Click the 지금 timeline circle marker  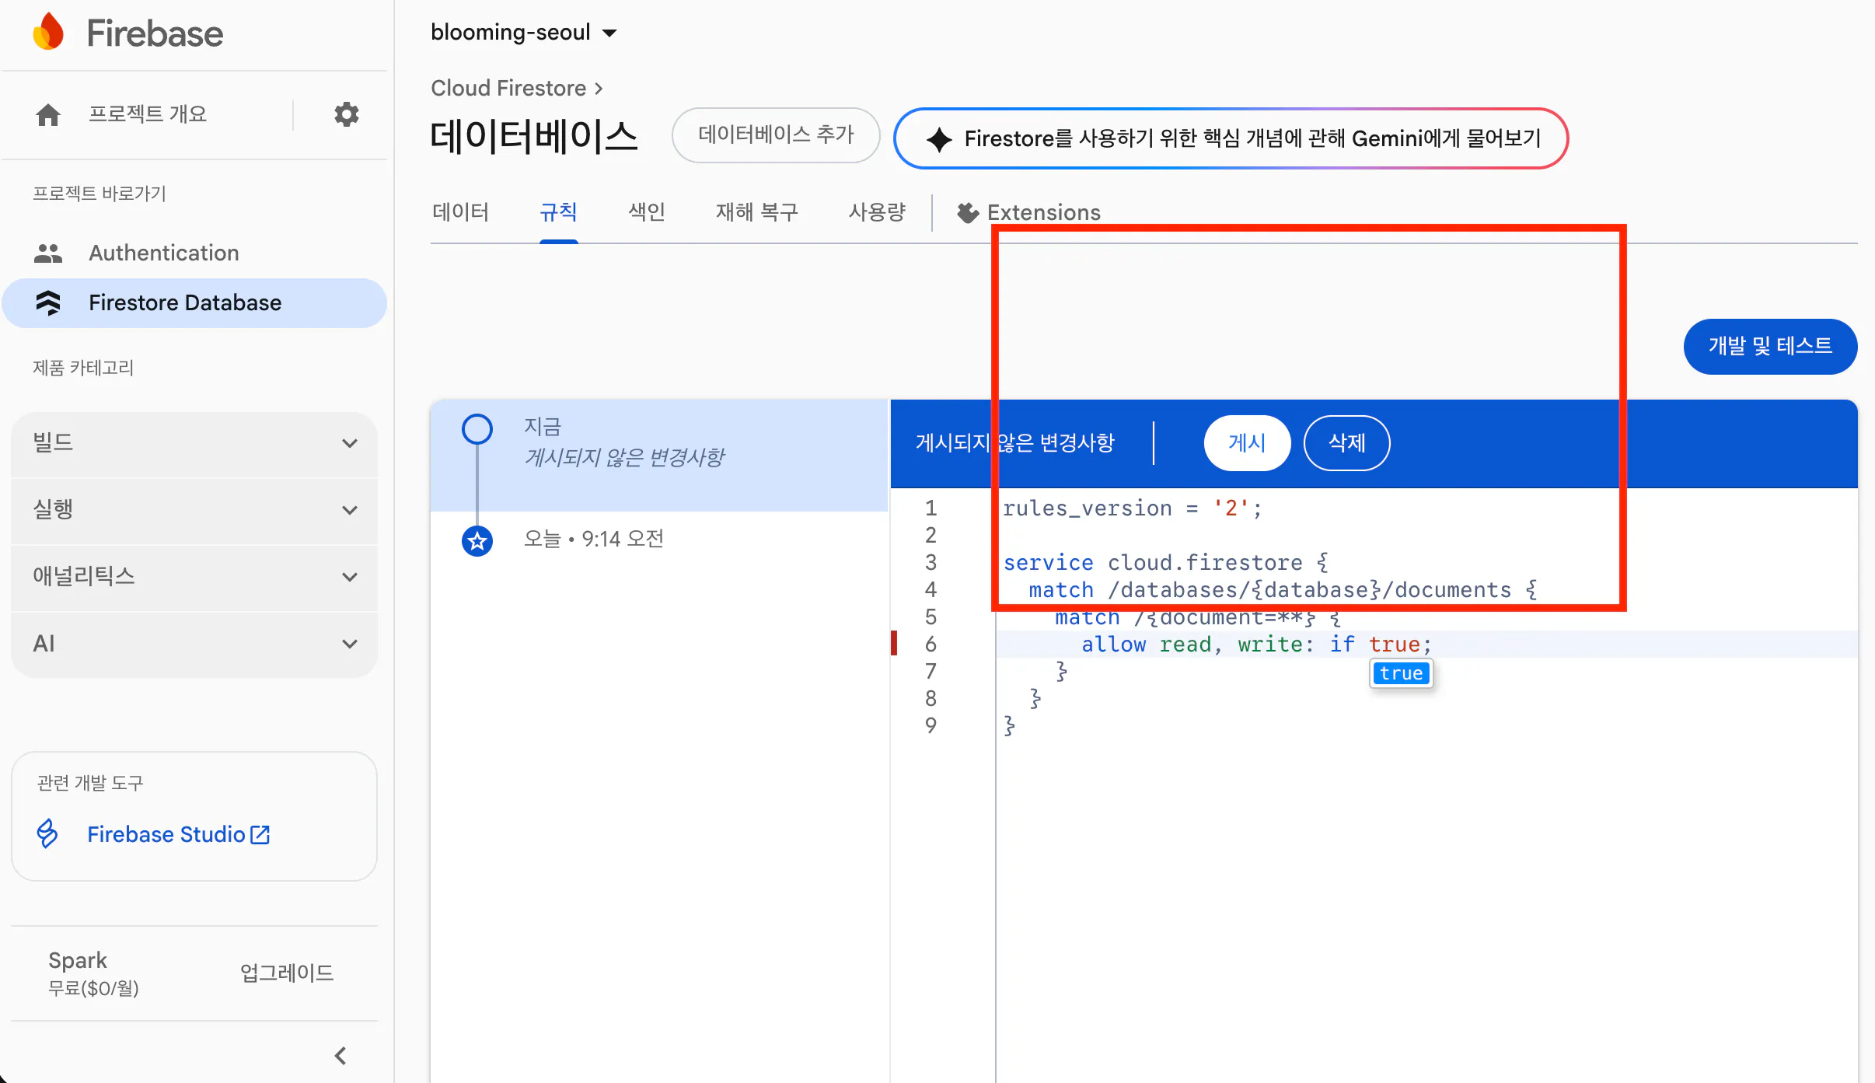coord(477,428)
